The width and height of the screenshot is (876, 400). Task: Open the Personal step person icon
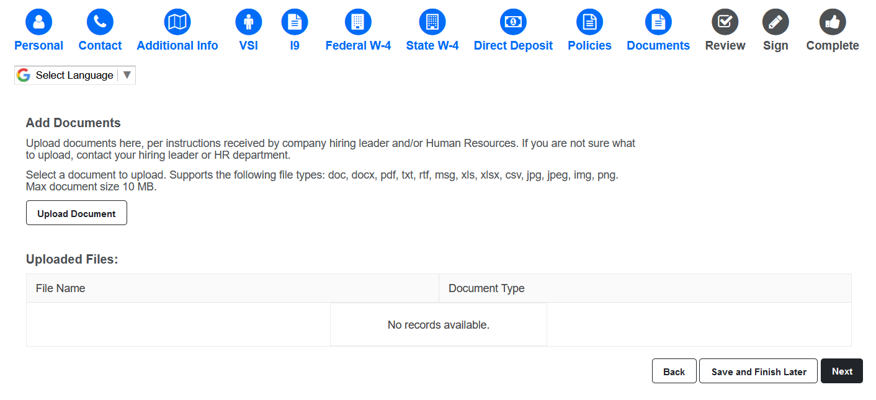38,22
